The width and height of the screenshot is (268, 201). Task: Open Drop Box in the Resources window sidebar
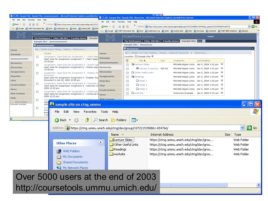click(x=105, y=81)
